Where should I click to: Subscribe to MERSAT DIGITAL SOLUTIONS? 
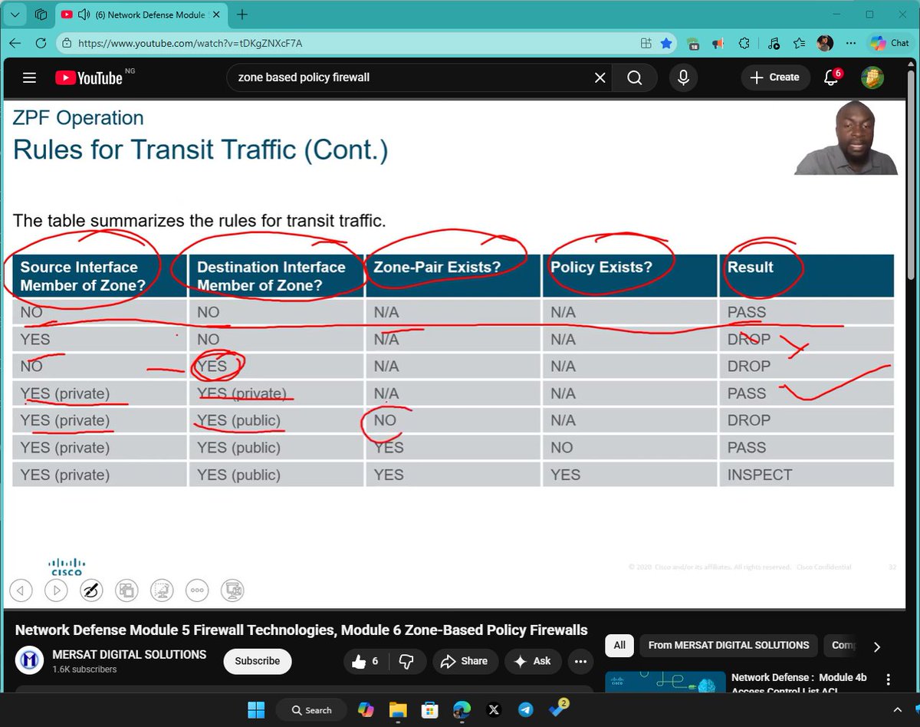click(x=258, y=661)
